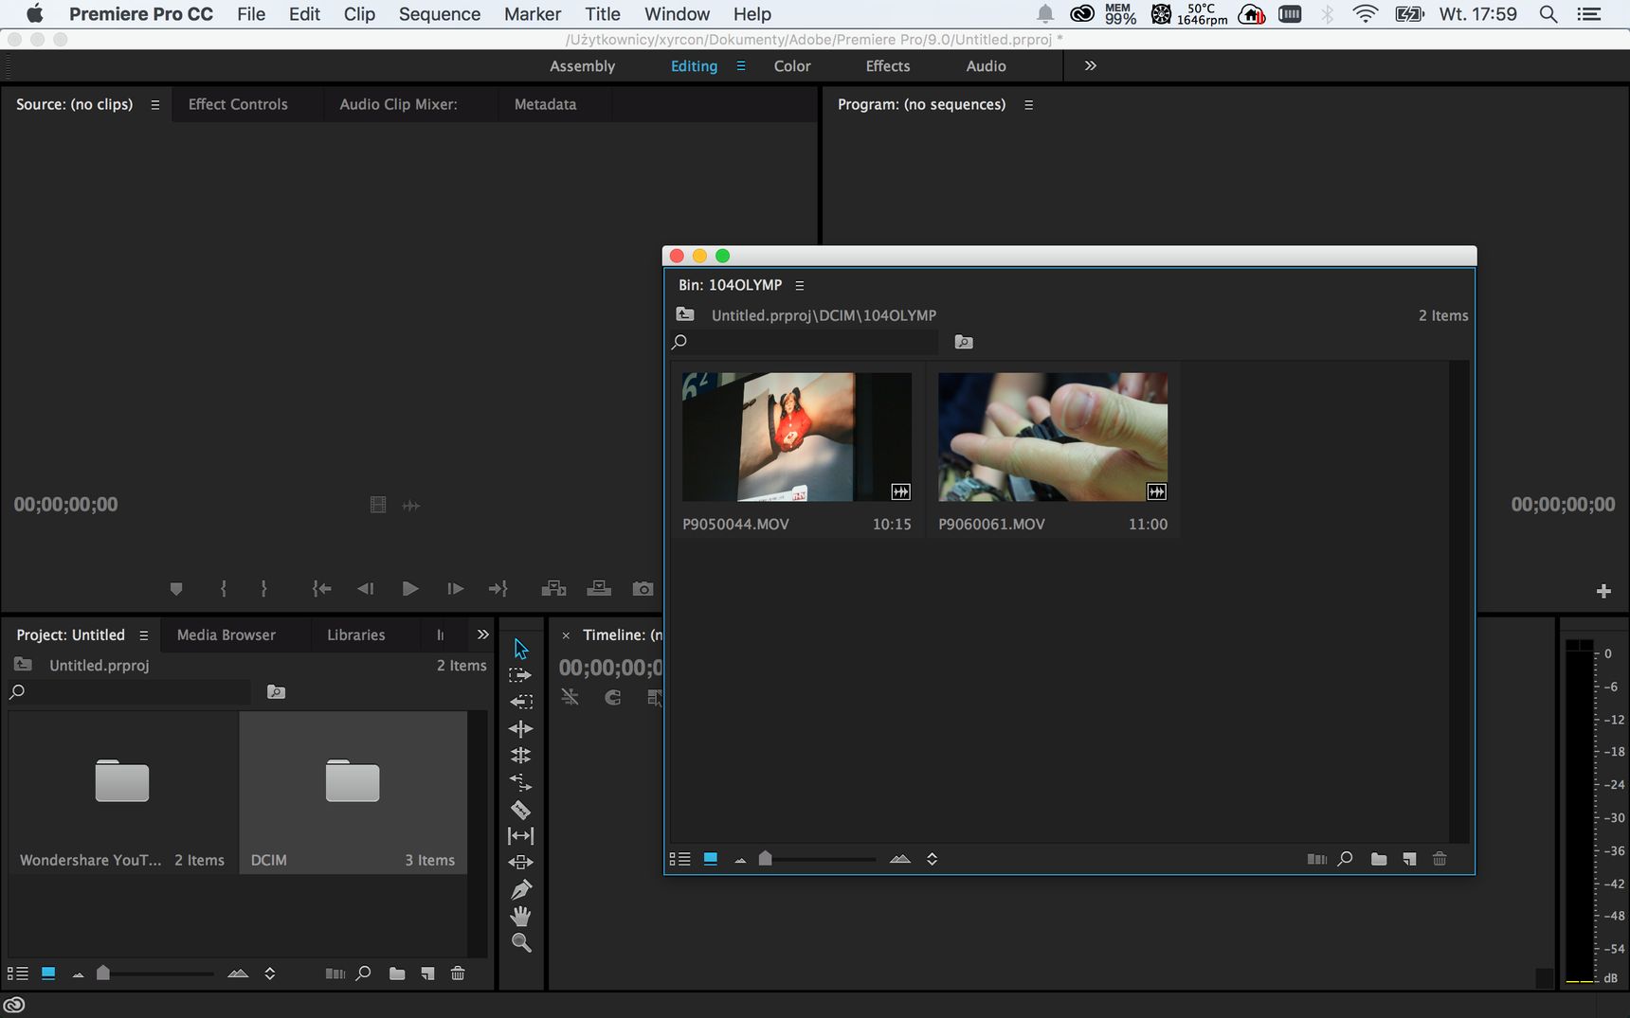This screenshot has height=1018, width=1630.
Task: Play the Source monitor
Action: 409,589
